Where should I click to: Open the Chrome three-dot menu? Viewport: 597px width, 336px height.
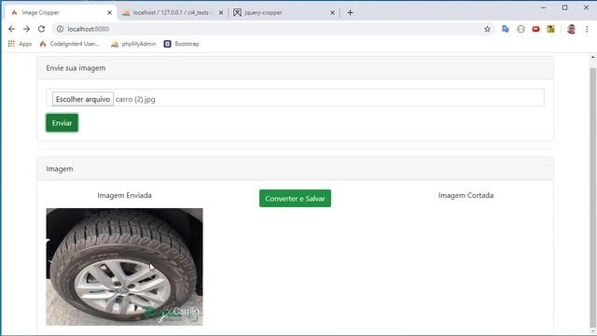coord(587,29)
